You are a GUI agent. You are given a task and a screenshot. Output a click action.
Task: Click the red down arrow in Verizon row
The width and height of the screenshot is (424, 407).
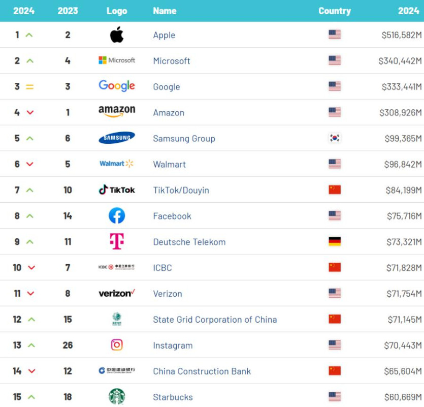pyautogui.click(x=30, y=293)
